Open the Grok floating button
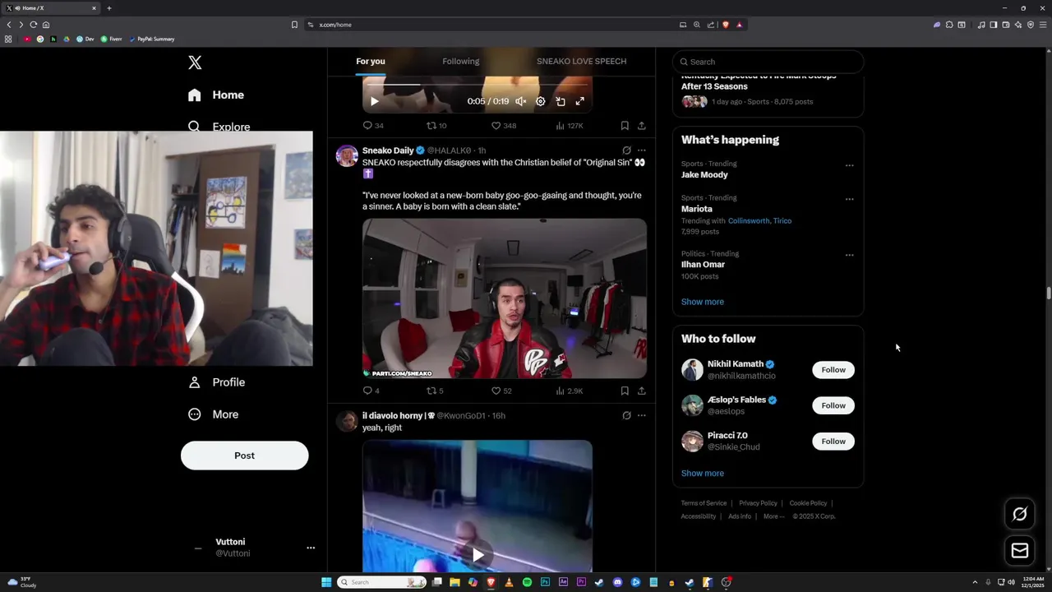Screen dimensions: 1052x592 coord(1020,514)
